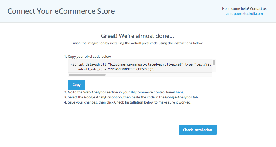276x147 pixels.
Task: Follow the "here" link in step 2
Action: click(179, 92)
